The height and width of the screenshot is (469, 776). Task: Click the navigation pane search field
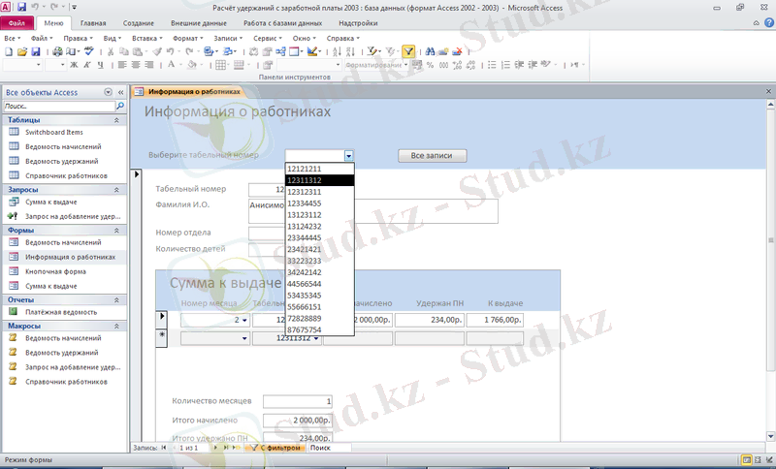coord(58,106)
